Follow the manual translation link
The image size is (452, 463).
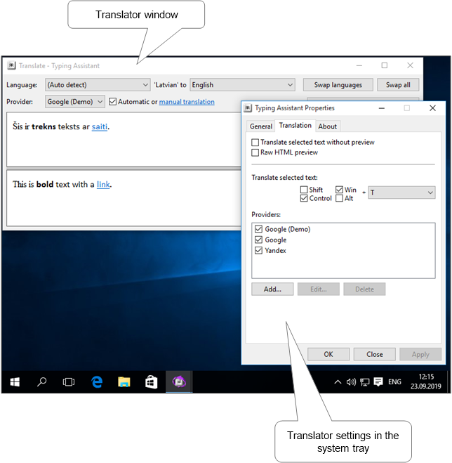tap(187, 102)
